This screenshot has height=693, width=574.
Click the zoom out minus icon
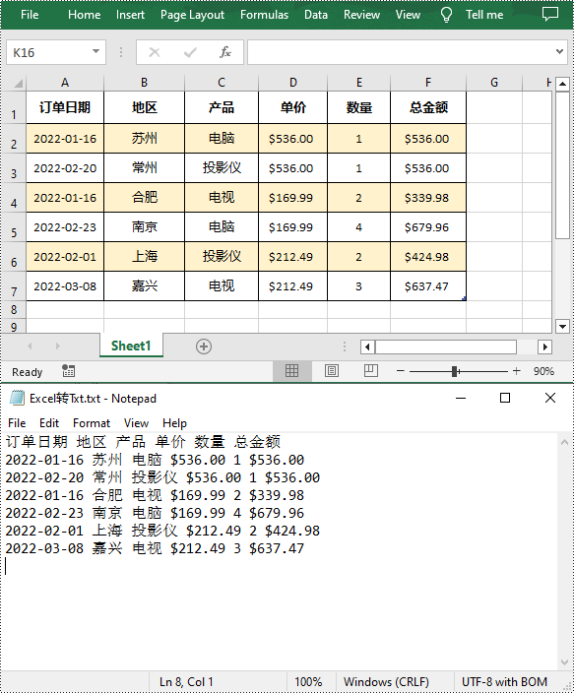click(400, 371)
